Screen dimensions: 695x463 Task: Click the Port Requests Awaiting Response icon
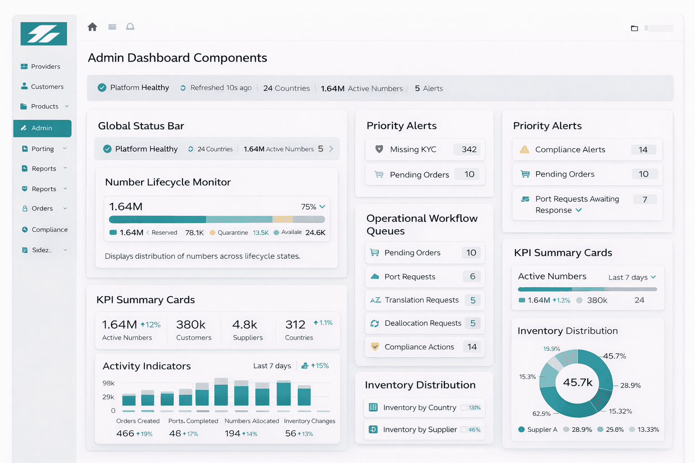tap(525, 199)
